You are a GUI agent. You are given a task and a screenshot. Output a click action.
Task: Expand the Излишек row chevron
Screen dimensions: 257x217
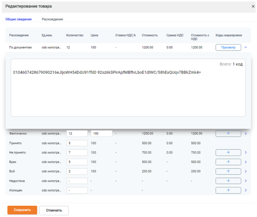(x=246, y=190)
